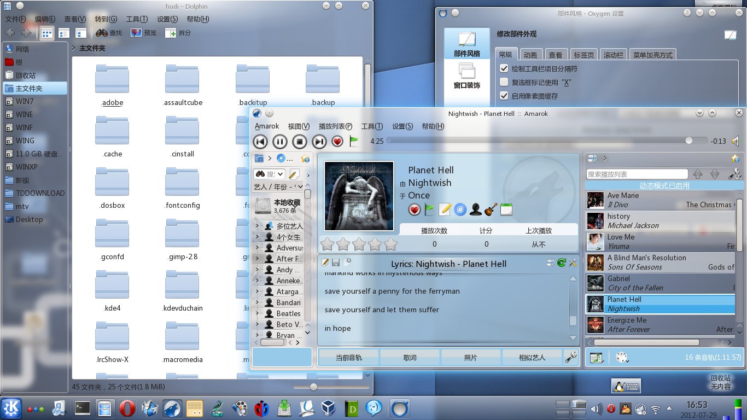This screenshot has width=747, height=420.
Task: Open playlist settings wrench icon near search
Action: coord(736,174)
